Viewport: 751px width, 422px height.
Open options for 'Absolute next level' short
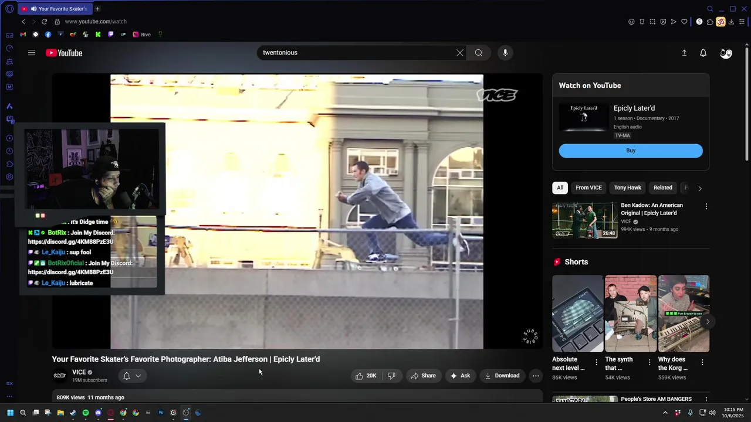[597, 362]
